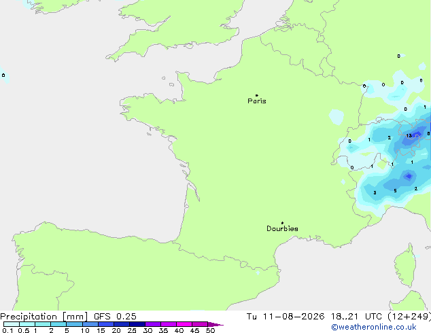
Task: Click the over-50 mm legend arrow tip
Action: (215, 324)
